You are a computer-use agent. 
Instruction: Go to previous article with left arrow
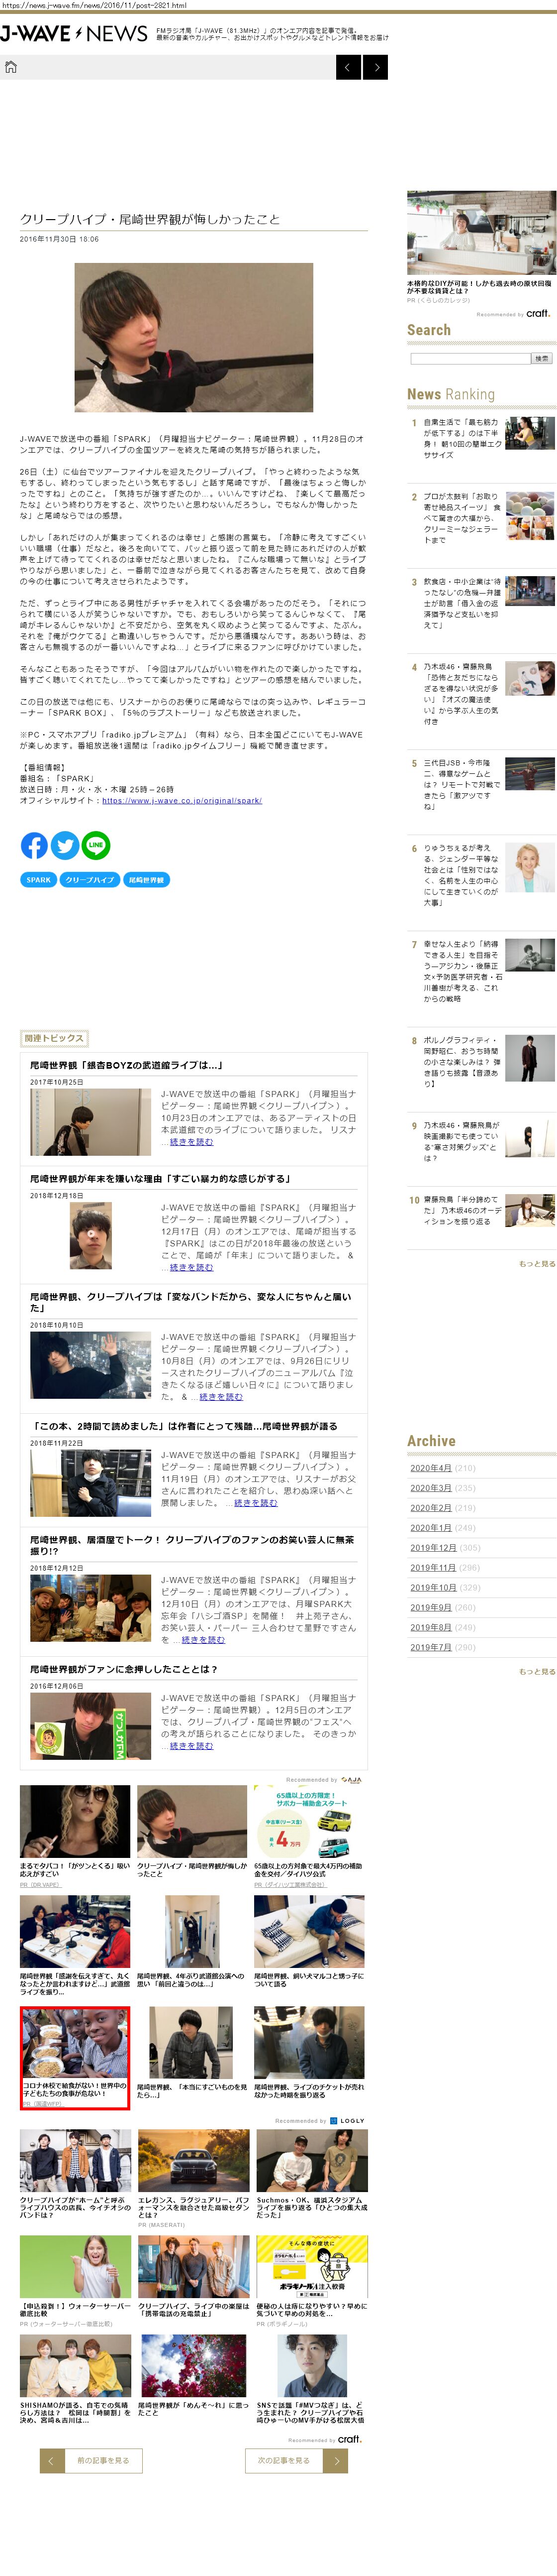[347, 67]
